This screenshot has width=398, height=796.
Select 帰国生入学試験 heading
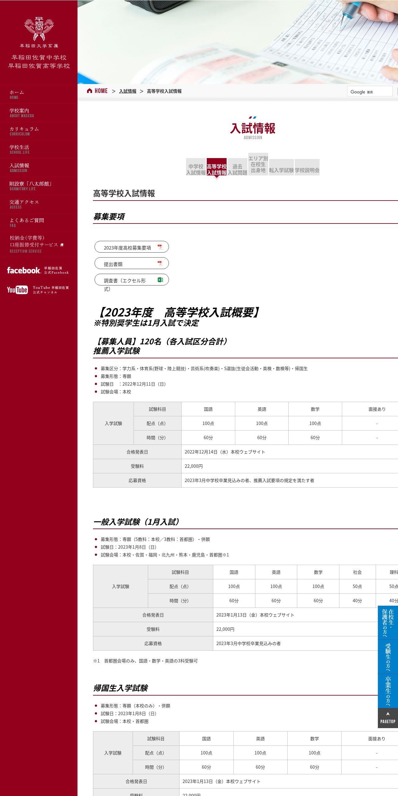point(121,688)
